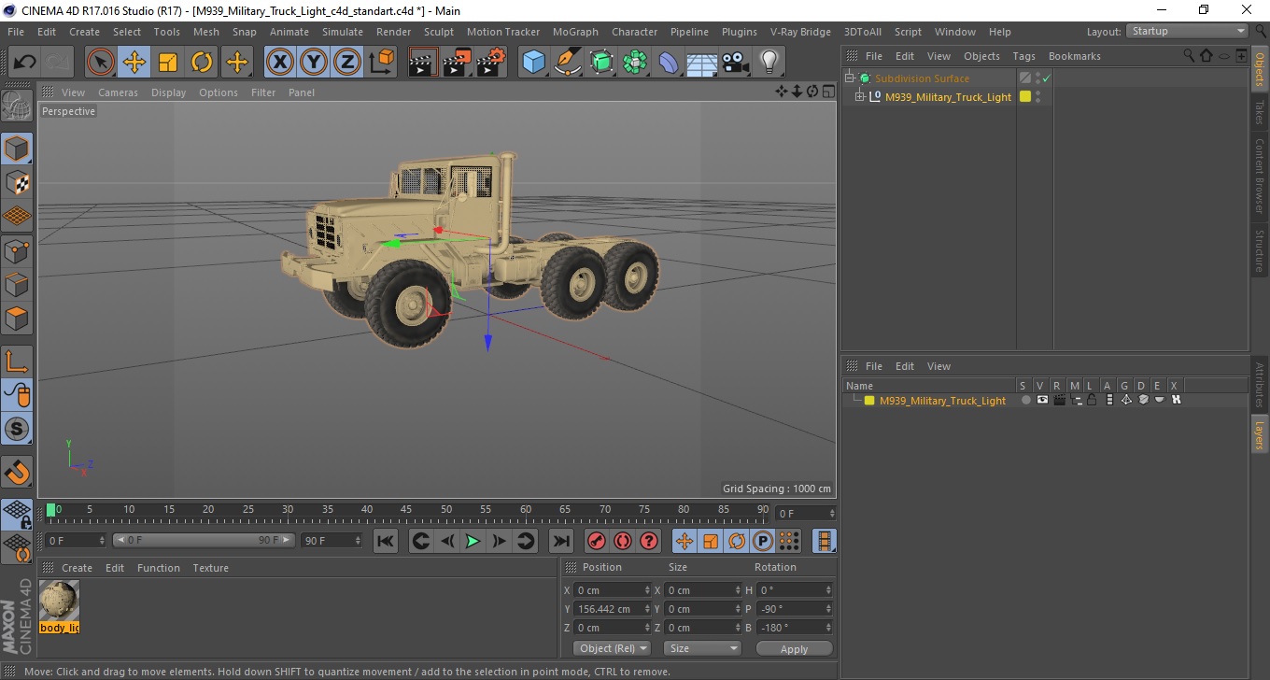Add a Camera object
The image size is (1270, 680).
click(x=735, y=63)
